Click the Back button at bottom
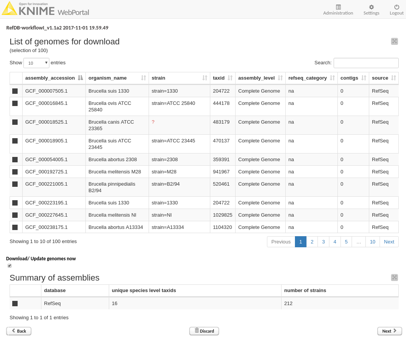The height and width of the screenshot is (338, 406). coord(19,331)
